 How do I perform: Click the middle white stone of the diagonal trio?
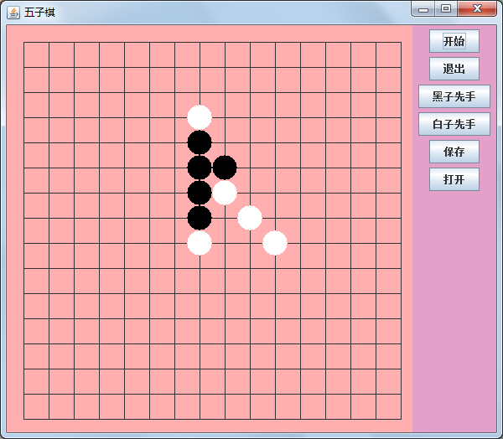250,218
